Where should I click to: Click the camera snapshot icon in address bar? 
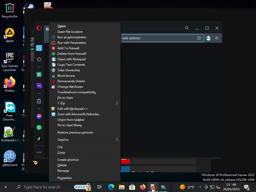click(x=199, y=38)
